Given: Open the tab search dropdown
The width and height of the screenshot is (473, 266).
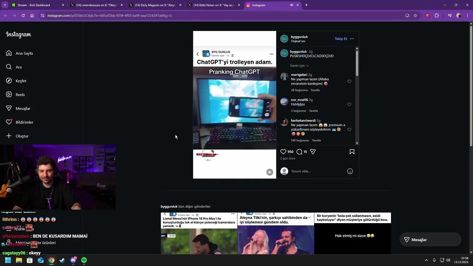Looking at the screenshot, I should (5, 5).
